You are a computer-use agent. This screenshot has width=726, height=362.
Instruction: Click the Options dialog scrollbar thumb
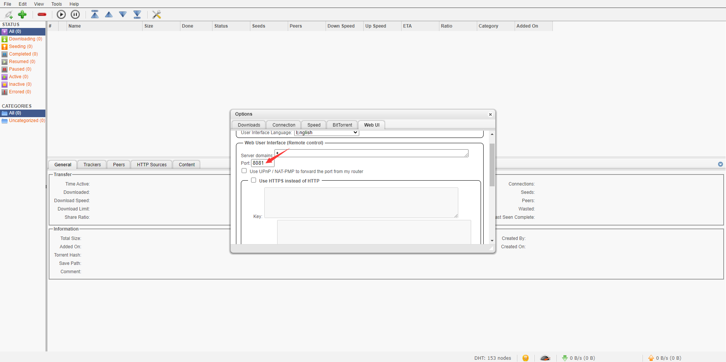(x=492, y=165)
